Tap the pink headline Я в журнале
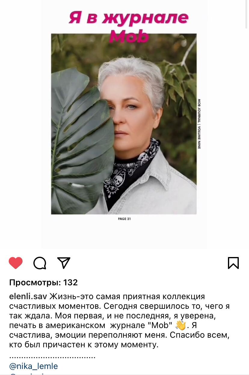This screenshot has height=375, width=249. pyautogui.click(x=129, y=18)
